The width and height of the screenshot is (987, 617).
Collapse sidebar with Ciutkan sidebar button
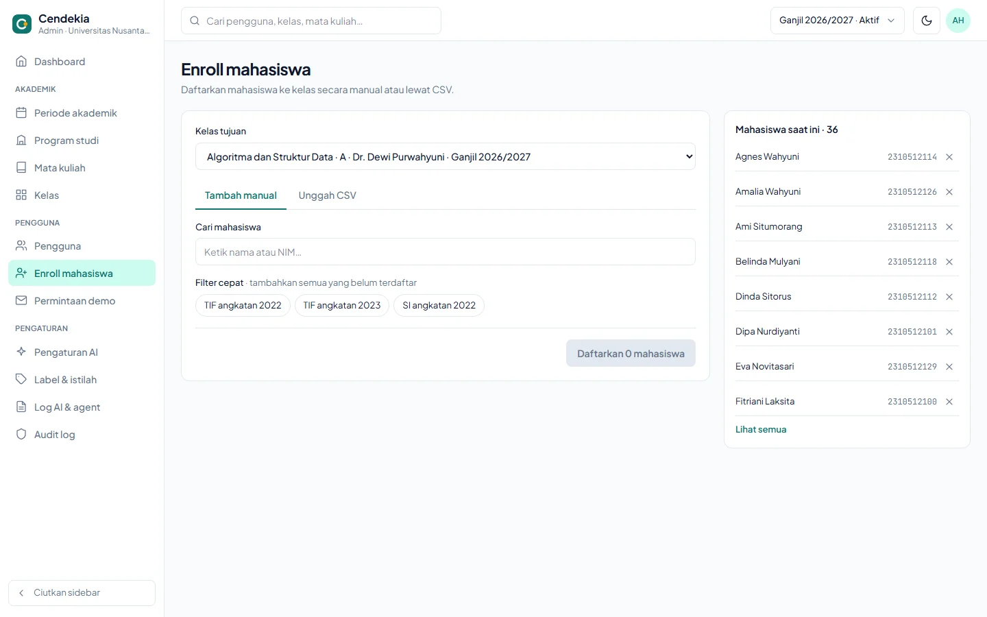pos(82,593)
